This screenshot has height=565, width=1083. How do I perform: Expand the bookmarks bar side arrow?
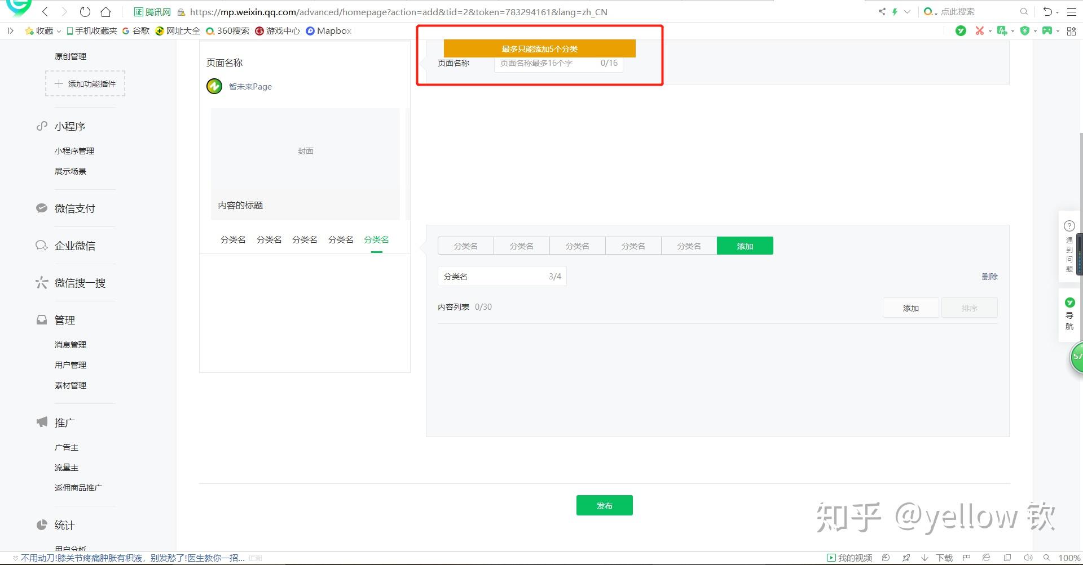pyautogui.click(x=10, y=31)
